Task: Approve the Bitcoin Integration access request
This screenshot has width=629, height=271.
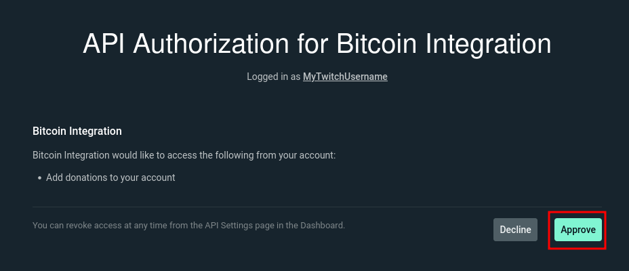Action: (x=577, y=230)
